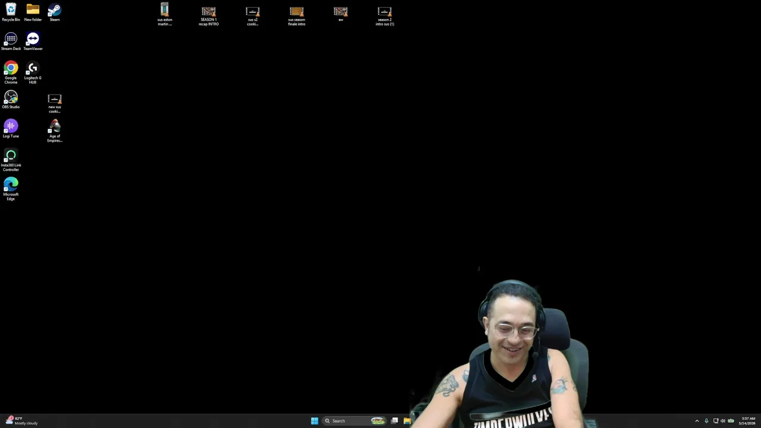Image resolution: width=761 pixels, height=428 pixels.
Task: Select the New folder desktop icon
Action: tap(33, 12)
